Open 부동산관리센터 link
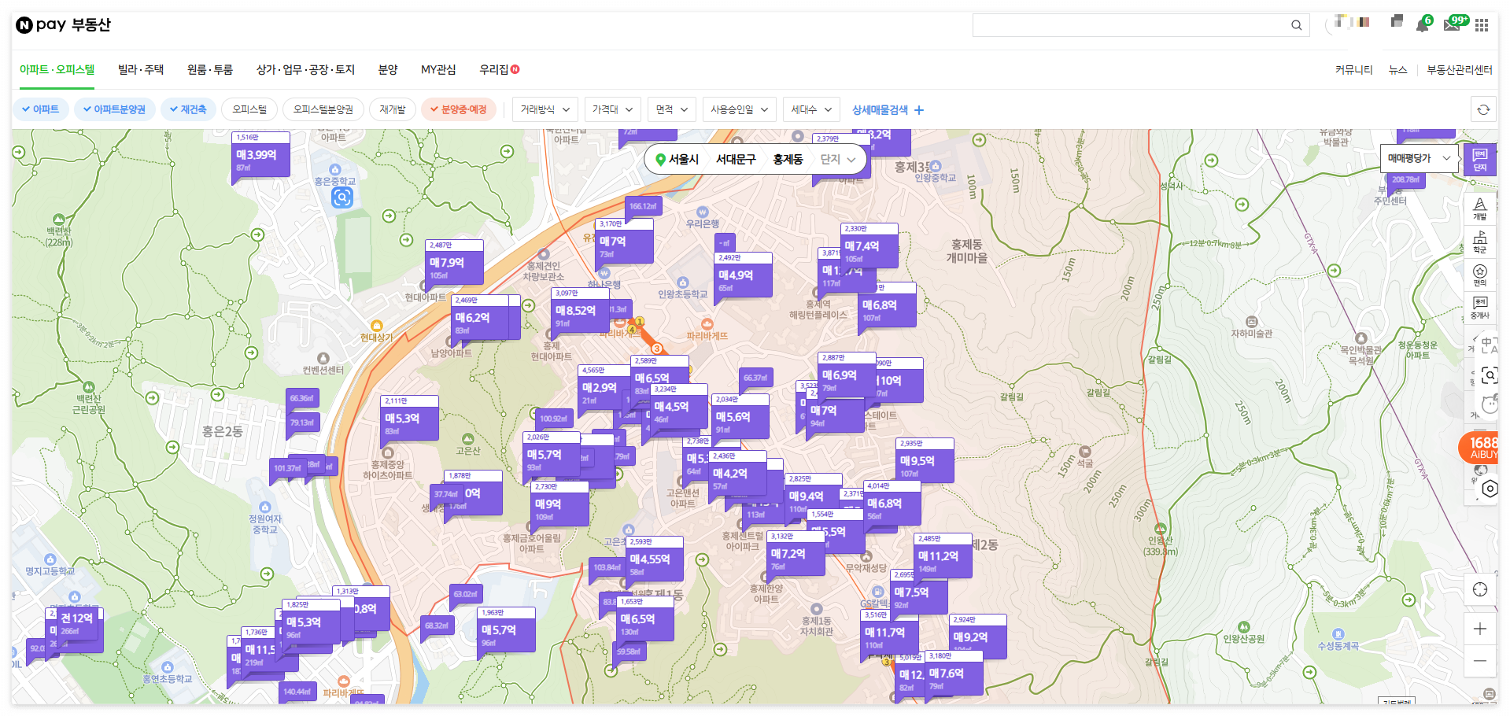Viewport: 1510px width, 716px height. point(1460,70)
